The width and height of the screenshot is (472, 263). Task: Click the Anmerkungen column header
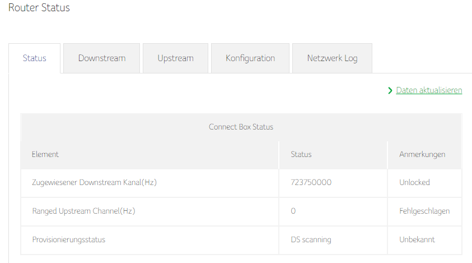[422, 154]
